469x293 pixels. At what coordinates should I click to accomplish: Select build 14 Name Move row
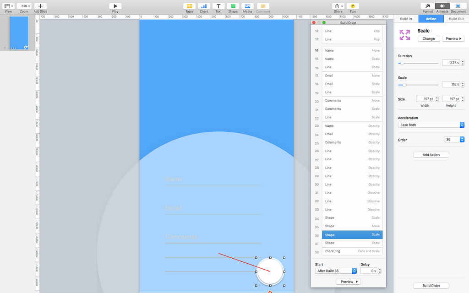pos(352,50)
